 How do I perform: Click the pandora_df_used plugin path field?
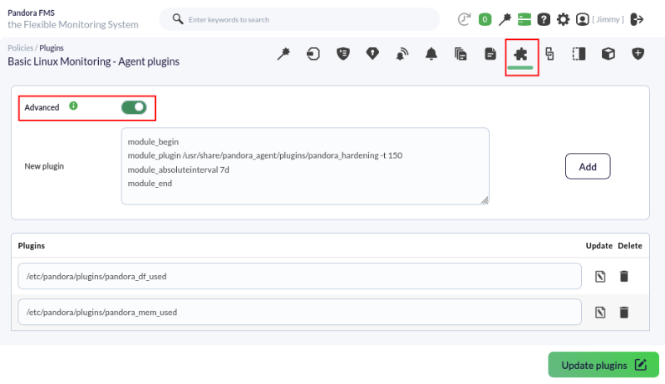[x=299, y=276]
